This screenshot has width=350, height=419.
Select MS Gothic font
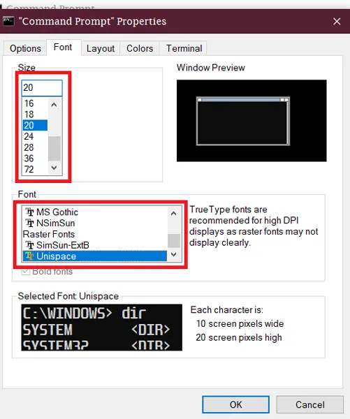(94, 212)
